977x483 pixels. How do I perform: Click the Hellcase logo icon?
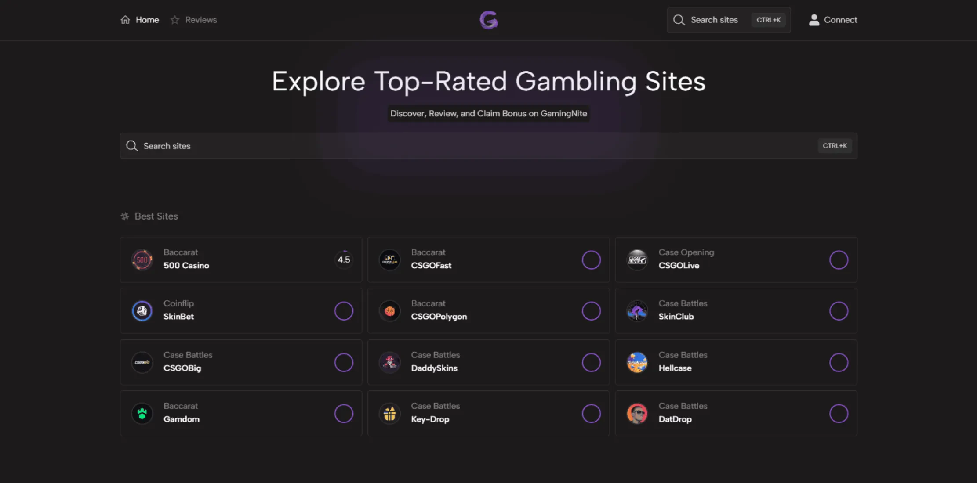637,362
